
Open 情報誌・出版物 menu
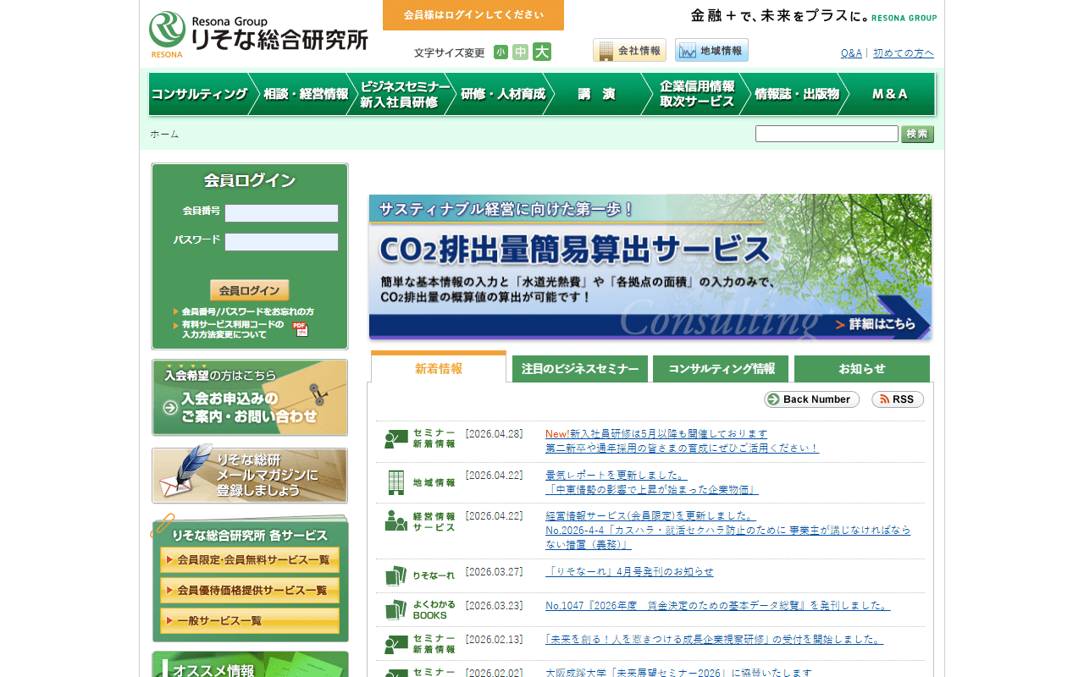coord(794,94)
